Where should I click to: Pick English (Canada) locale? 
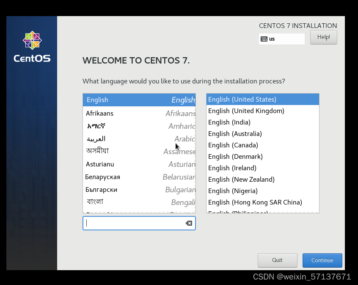click(262, 145)
